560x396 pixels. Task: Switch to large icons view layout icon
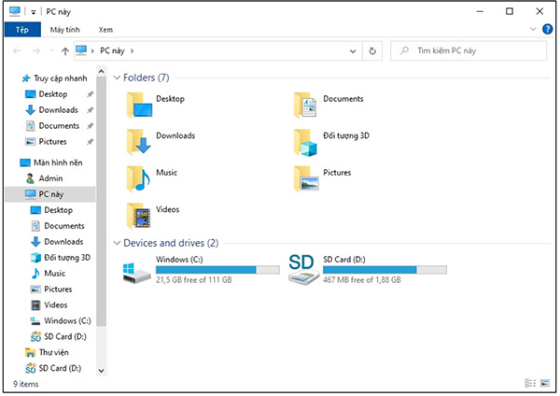tap(545, 383)
